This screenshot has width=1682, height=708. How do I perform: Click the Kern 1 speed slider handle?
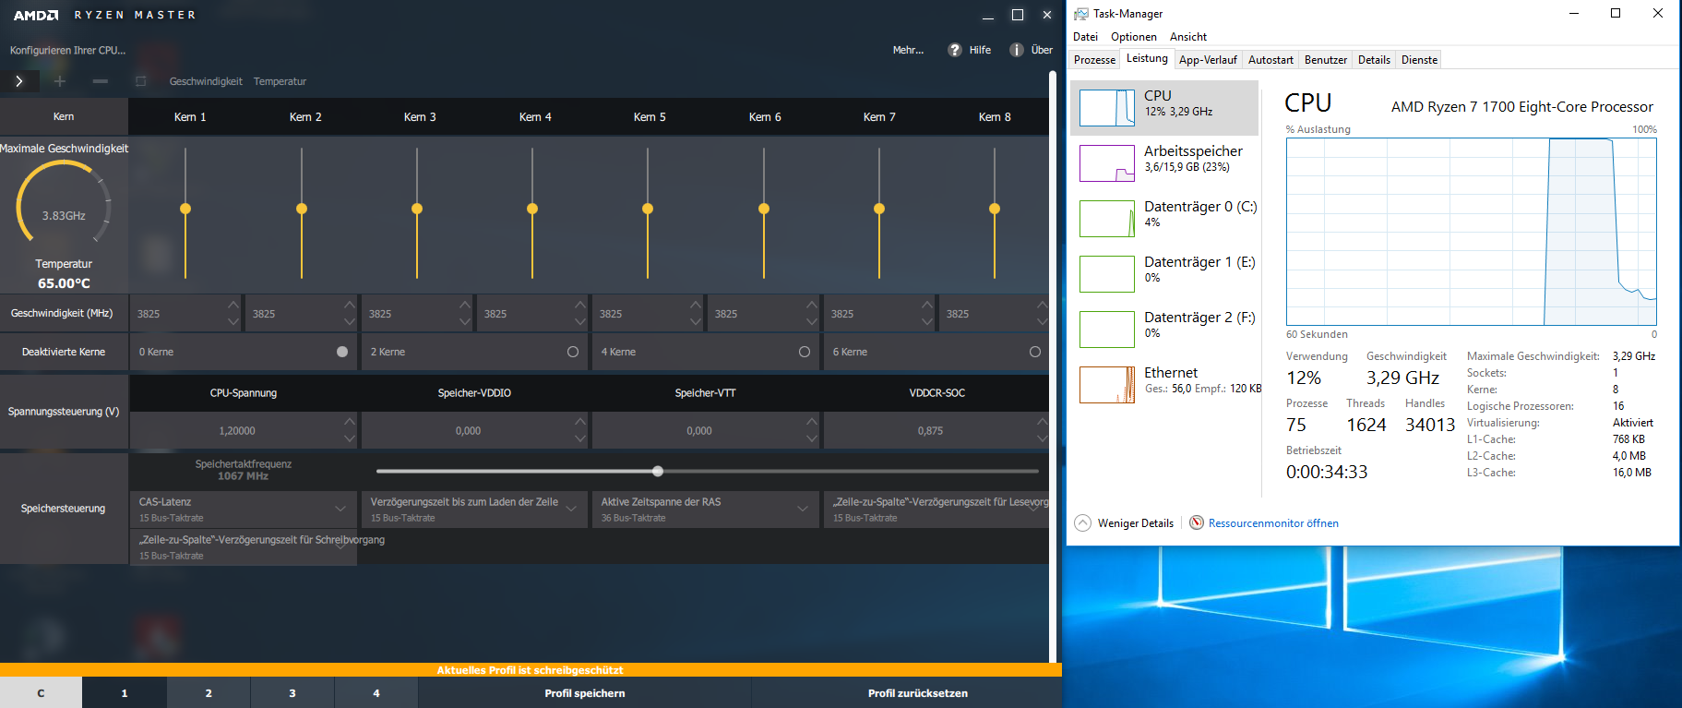pyautogui.click(x=185, y=209)
